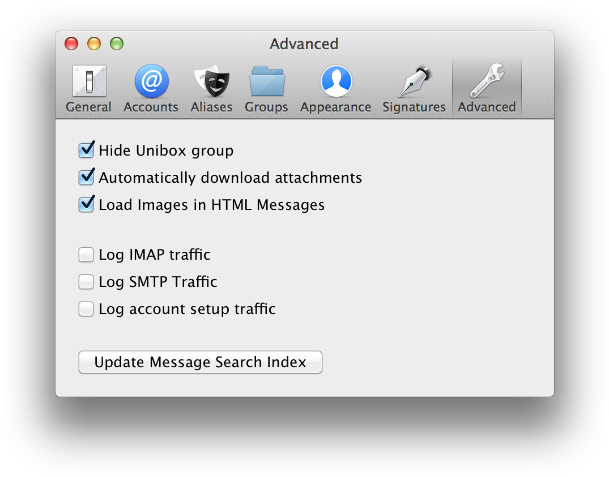Screen dimensions: 609x477
Task: Click the Groups folder icon
Action: pyautogui.click(x=266, y=81)
